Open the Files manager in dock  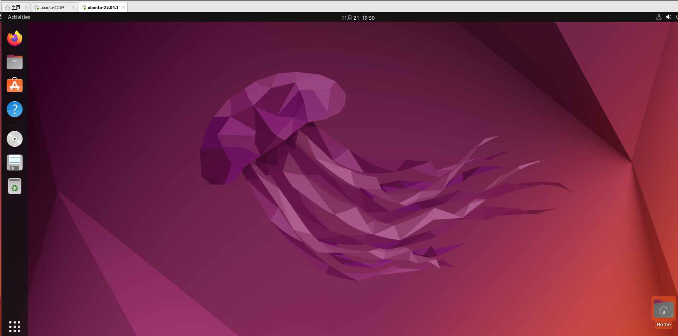[x=15, y=62]
